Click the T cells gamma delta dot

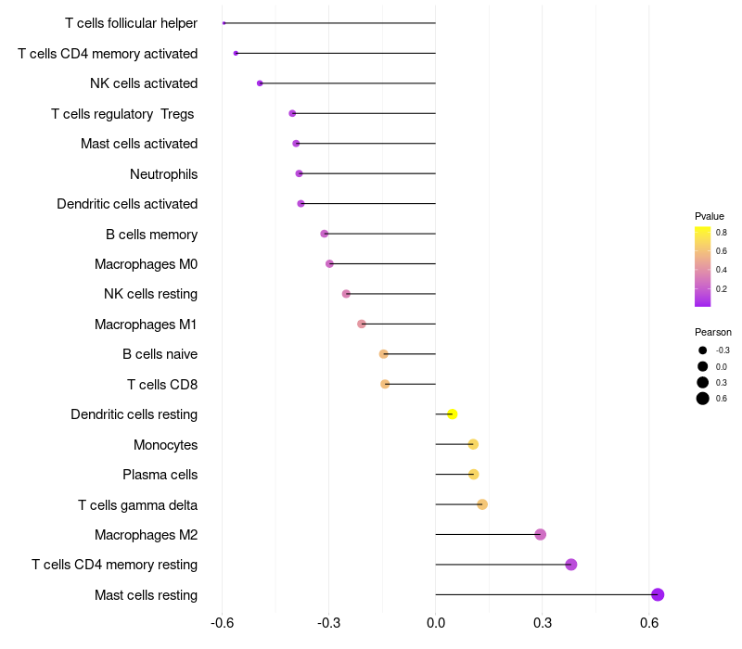coord(481,504)
